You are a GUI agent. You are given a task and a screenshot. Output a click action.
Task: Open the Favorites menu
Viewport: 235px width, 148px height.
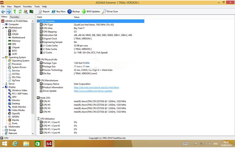[27, 7]
